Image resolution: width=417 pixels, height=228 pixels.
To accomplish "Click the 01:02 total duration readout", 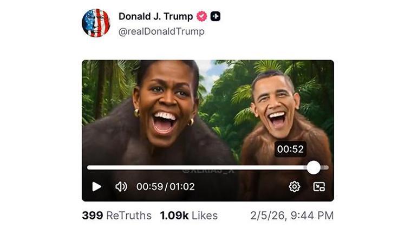I will pos(181,186).
